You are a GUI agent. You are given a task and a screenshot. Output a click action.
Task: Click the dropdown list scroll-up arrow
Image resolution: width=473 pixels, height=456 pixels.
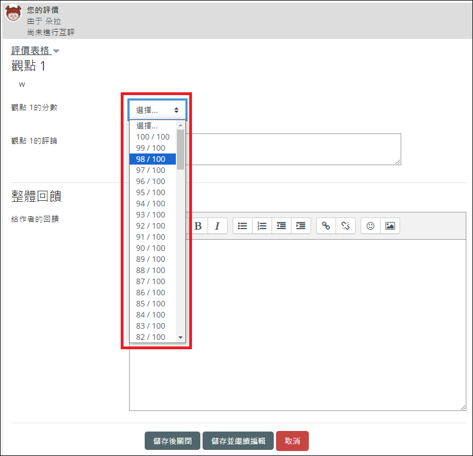point(180,125)
